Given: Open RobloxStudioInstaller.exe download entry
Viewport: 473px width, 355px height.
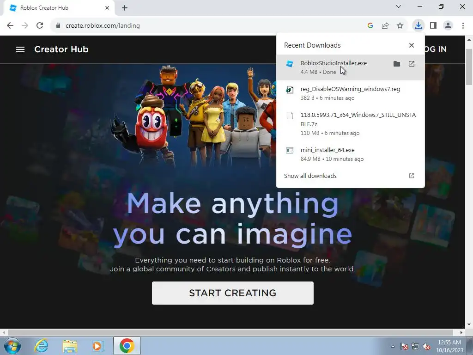Looking at the screenshot, I should pyautogui.click(x=350, y=67).
